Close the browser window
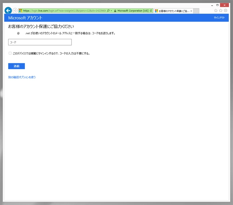This screenshot has width=233, height=205. [x=224, y=5]
